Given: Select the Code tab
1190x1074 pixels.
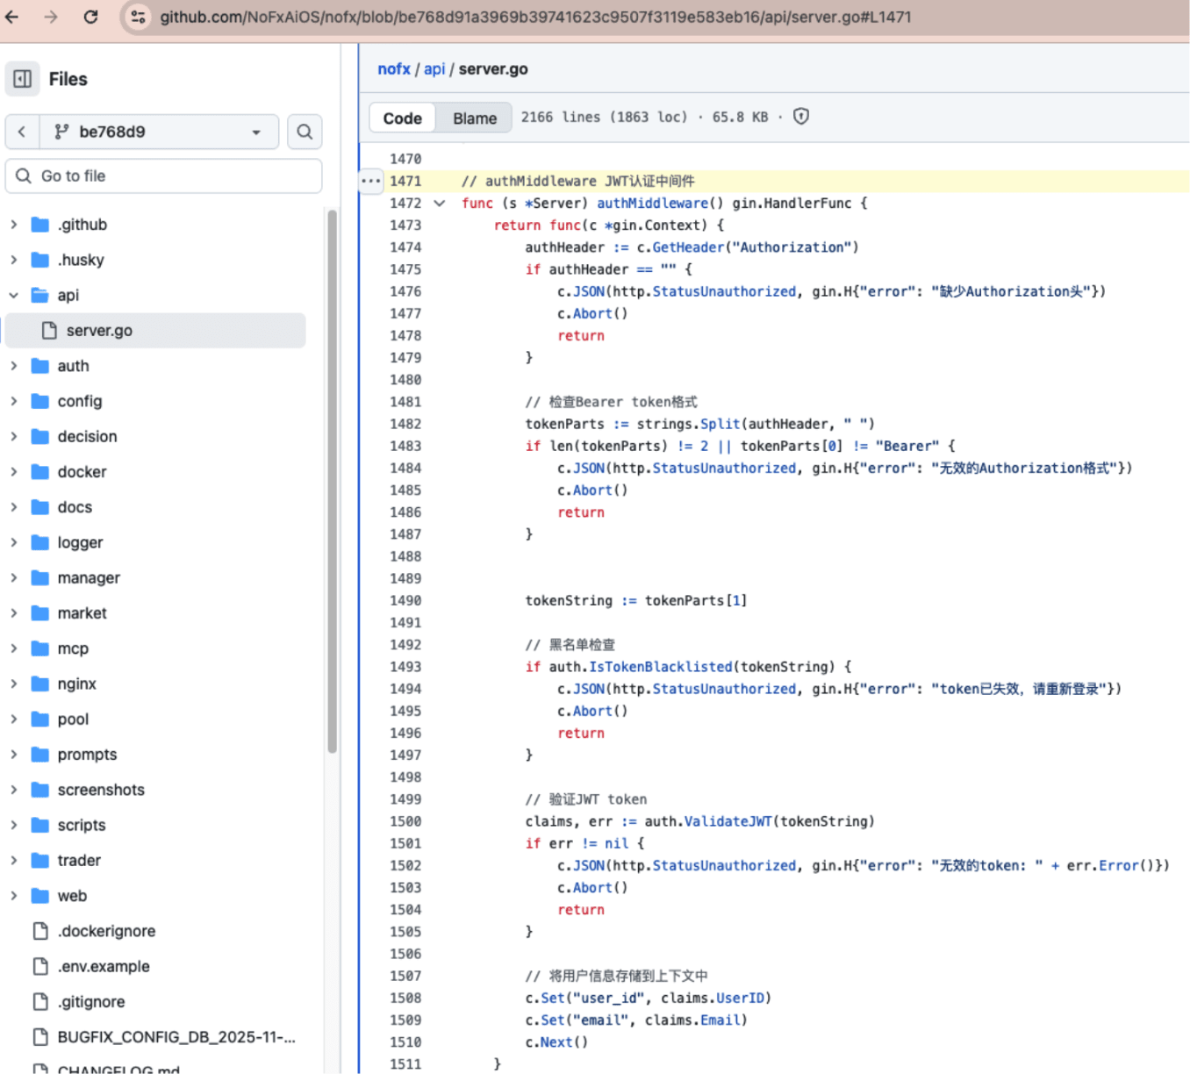Looking at the screenshot, I should pyautogui.click(x=402, y=118).
